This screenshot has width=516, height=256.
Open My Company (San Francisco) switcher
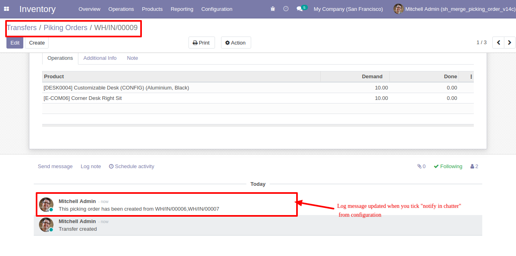pos(348,9)
